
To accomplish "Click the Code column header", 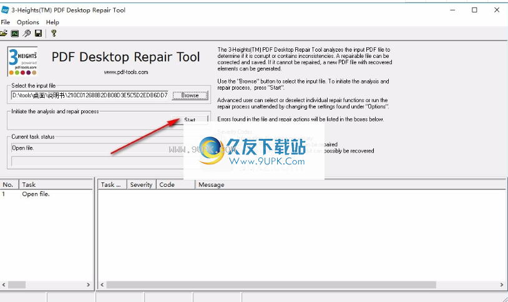I will point(175,185).
